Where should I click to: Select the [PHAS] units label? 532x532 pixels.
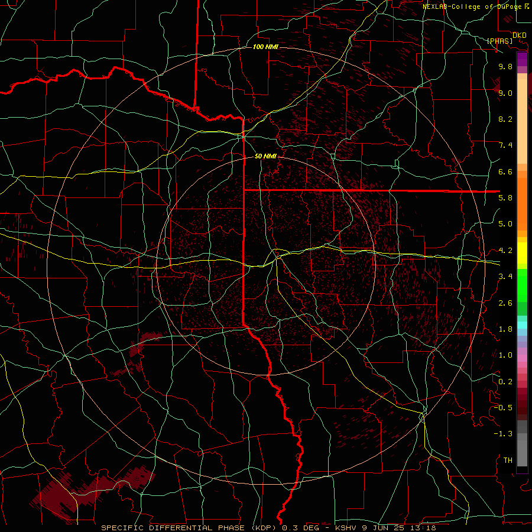pos(499,41)
